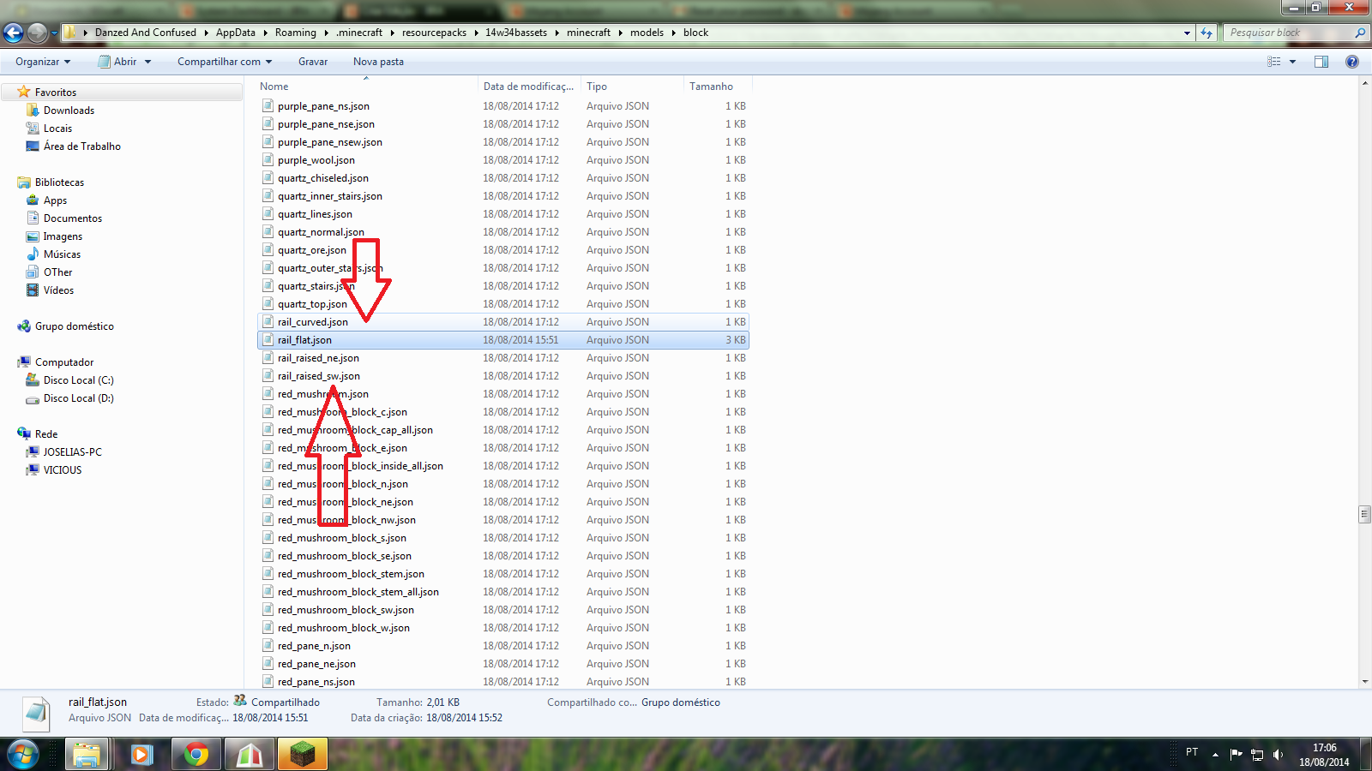Image resolution: width=1372 pixels, height=771 pixels.
Task: Click the clock in the taskbar
Action: tap(1324, 755)
